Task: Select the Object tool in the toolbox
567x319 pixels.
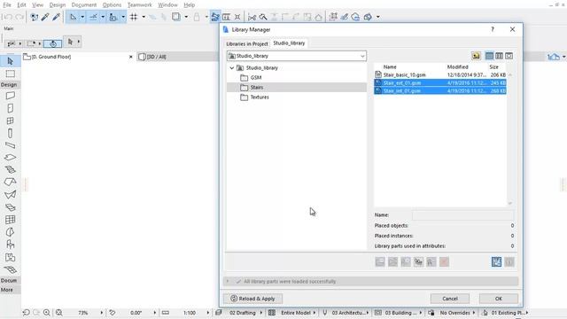Action: (10, 245)
